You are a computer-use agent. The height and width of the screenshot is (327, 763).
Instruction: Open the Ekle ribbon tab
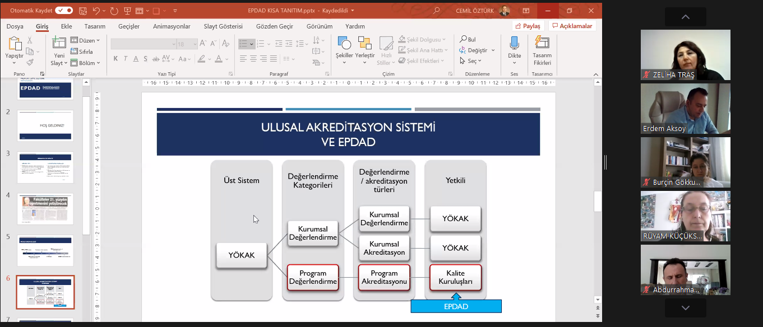click(66, 26)
